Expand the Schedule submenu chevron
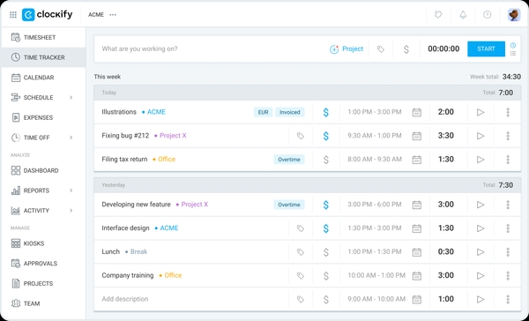The height and width of the screenshot is (321, 529). tap(71, 98)
